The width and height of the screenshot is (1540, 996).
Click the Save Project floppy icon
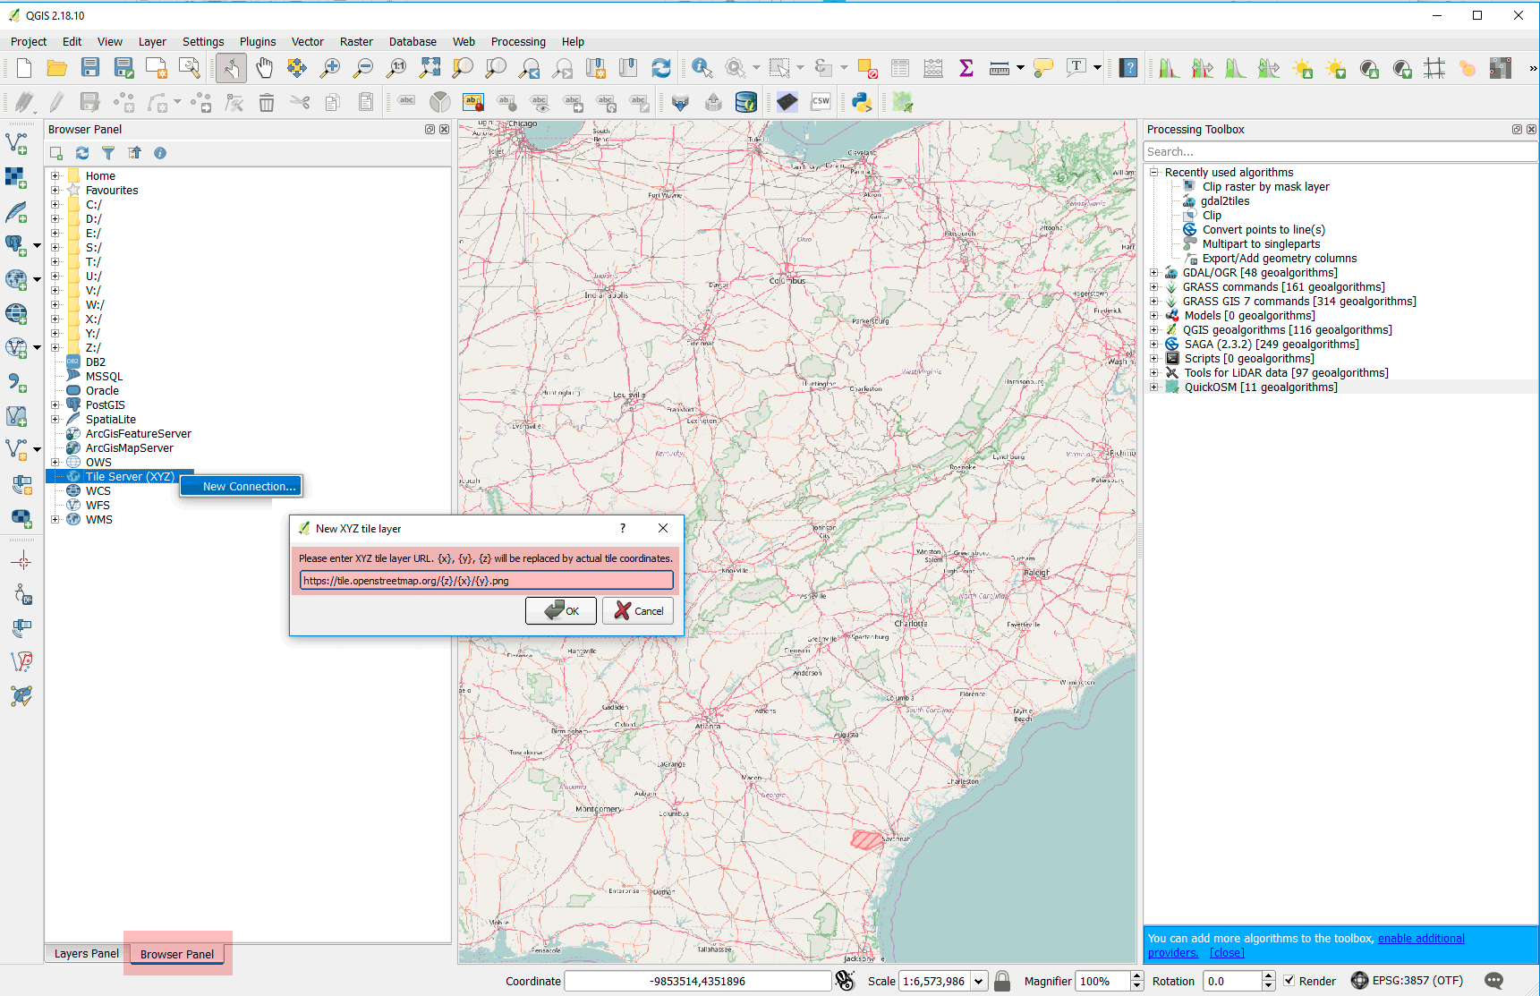pos(90,68)
